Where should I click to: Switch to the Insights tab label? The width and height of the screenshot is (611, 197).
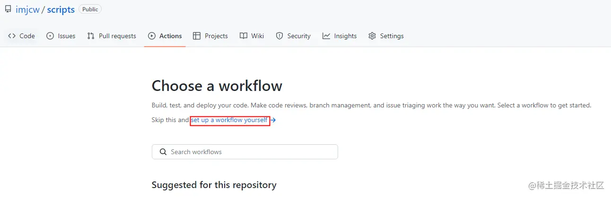click(x=345, y=36)
